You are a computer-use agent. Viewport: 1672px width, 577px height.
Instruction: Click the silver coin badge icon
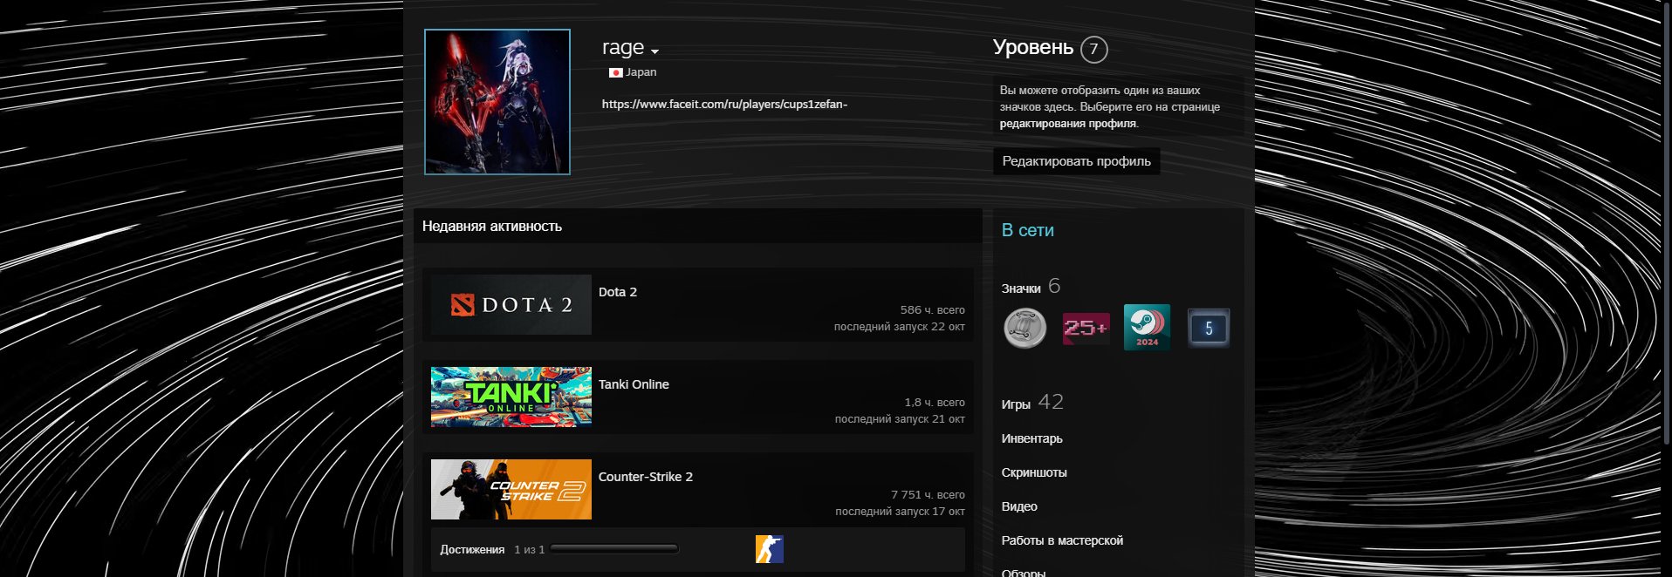pyautogui.click(x=1024, y=329)
